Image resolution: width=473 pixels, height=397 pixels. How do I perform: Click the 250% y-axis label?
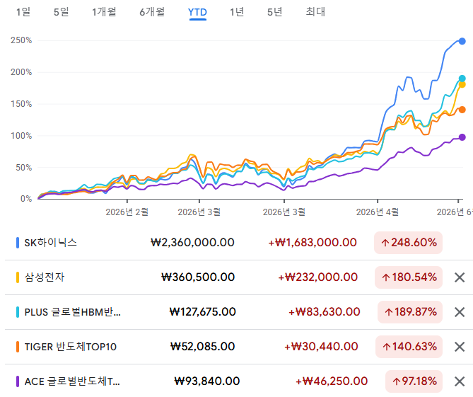coord(21,40)
